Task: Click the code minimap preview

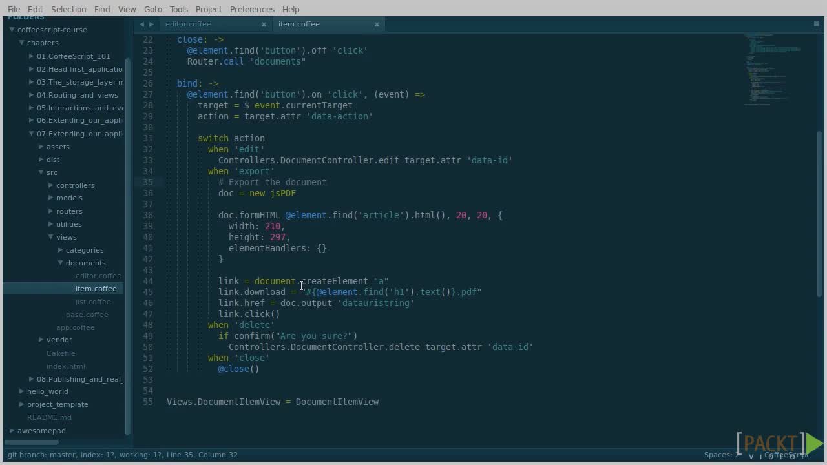Action: tap(774, 70)
